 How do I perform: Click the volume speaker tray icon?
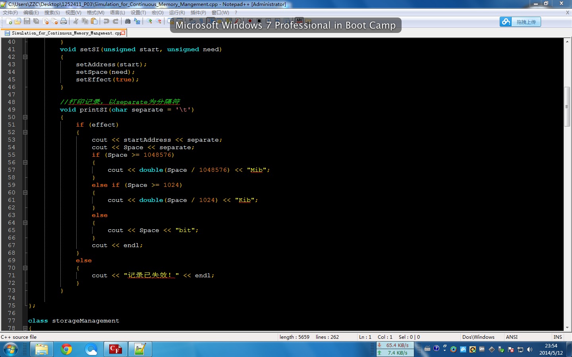529,349
